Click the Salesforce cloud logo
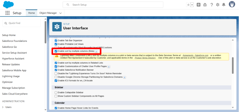This screenshot has height=112, width=239. tap(9, 5)
